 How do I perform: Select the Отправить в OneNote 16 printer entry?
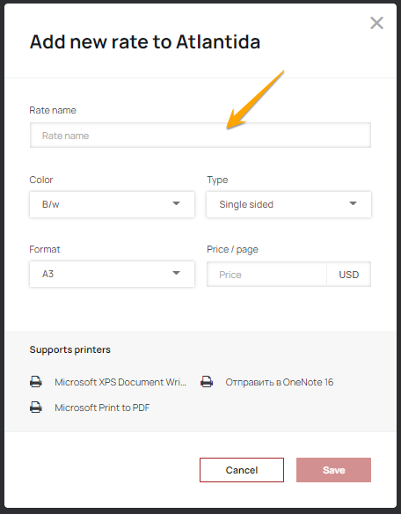point(279,382)
